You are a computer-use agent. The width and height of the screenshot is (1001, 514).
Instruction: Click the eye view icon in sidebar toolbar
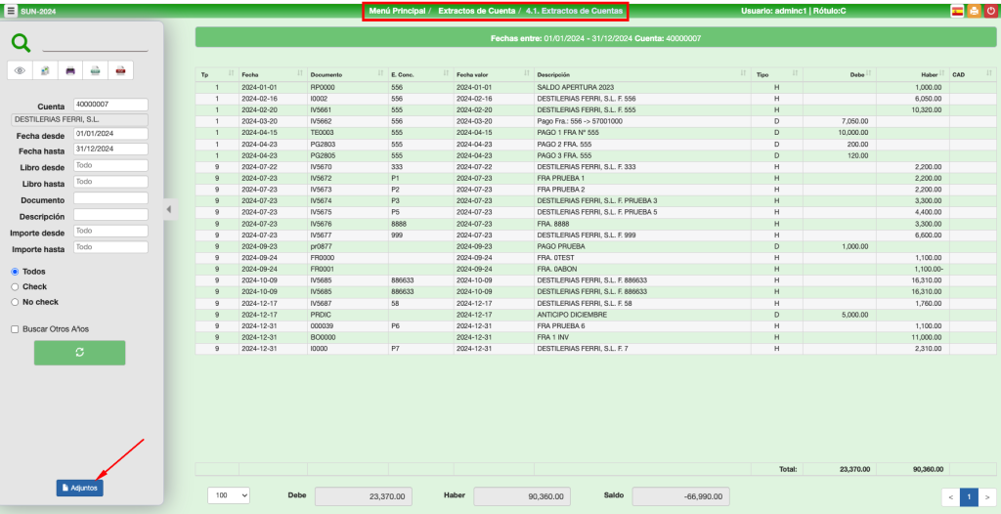(x=21, y=70)
